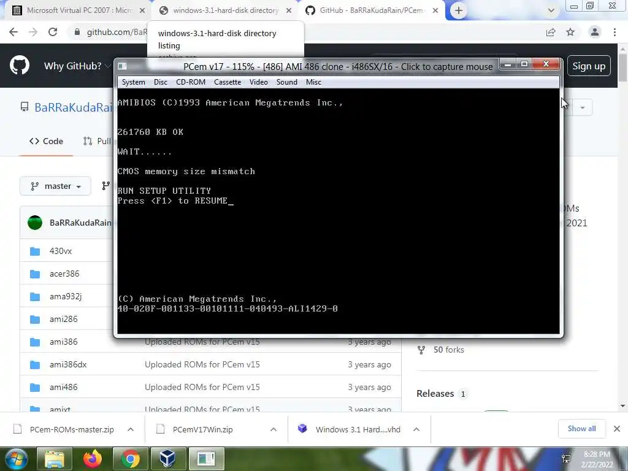Open the CD-ROM menu in PCem
Image resolution: width=628 pixels, height=471 pixels.
tap(191, 82)
